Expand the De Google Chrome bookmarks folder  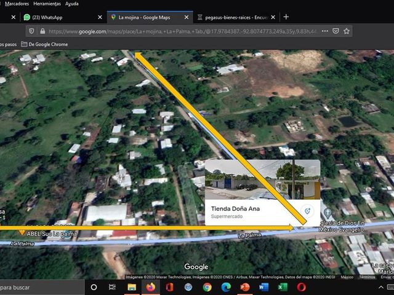pyautogui.click(x=44, y=44)
